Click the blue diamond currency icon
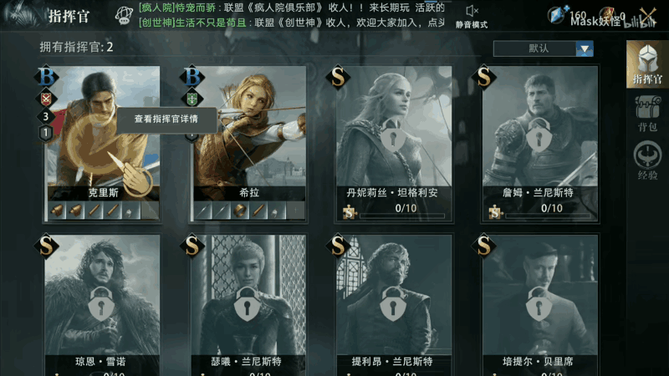The width and height of the screenshot is (669, 376). [x=557, y=16]
